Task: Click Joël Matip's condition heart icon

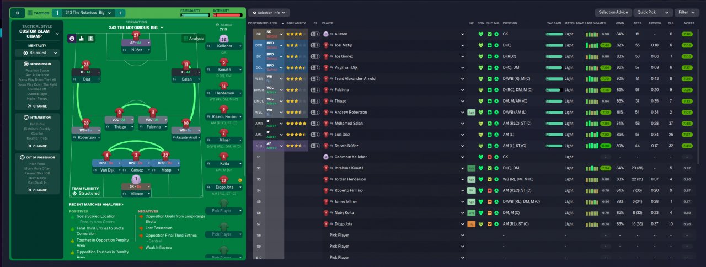Action: coord(480,45)
